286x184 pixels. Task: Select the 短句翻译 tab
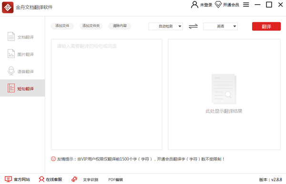click(22, 88)
